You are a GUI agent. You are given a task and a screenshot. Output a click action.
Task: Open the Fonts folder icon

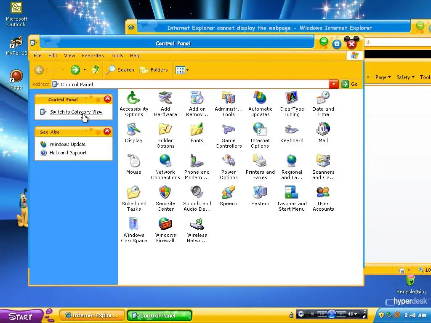(197, 132)
